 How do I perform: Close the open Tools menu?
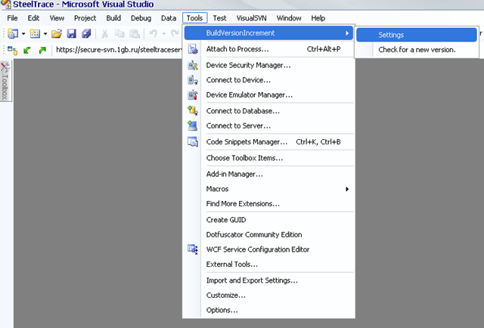point(195,18)
